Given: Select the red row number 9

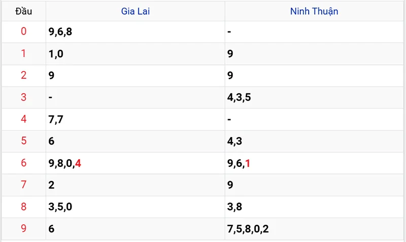Looking at the screenshot, I should pyautogui.click(x=23, y=229).
